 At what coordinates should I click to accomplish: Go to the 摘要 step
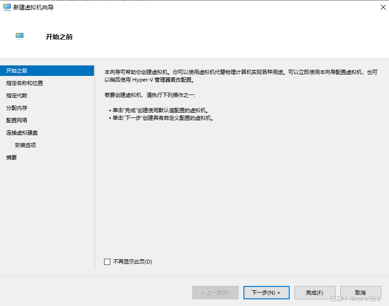(11, 158)
